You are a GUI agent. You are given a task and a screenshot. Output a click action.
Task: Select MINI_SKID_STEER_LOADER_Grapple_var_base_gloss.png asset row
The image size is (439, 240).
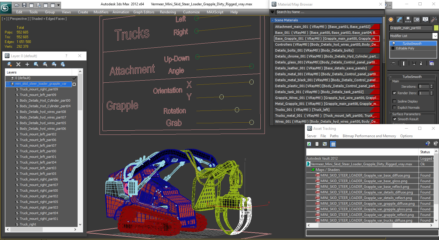pos(364,181)
